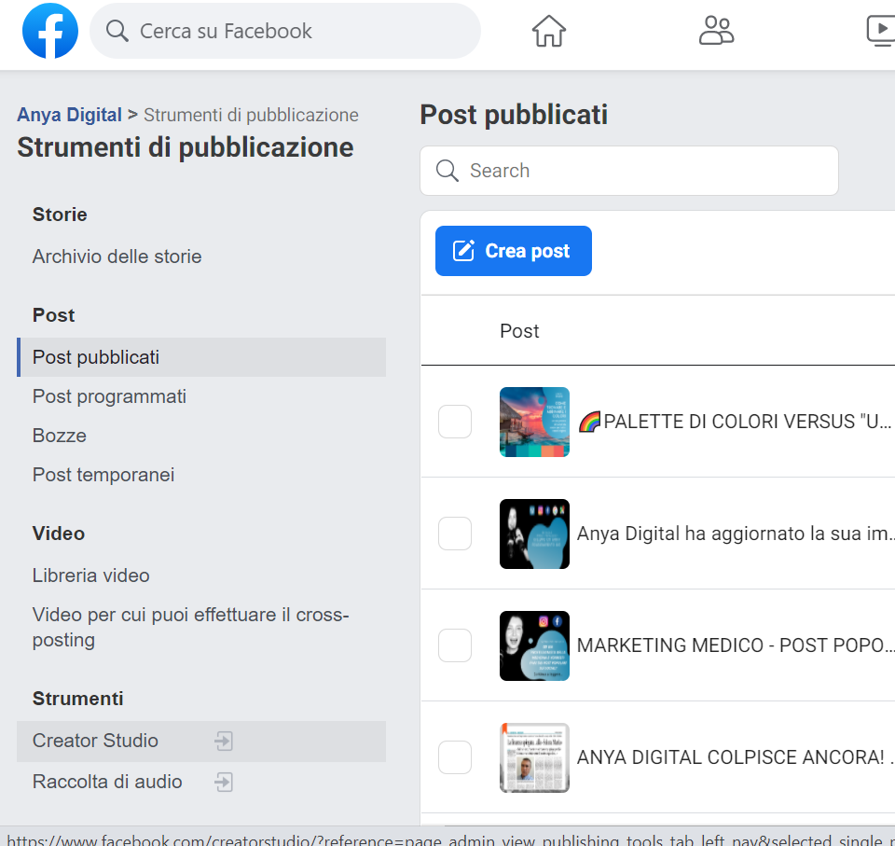Open the Watch video icon

880,31
